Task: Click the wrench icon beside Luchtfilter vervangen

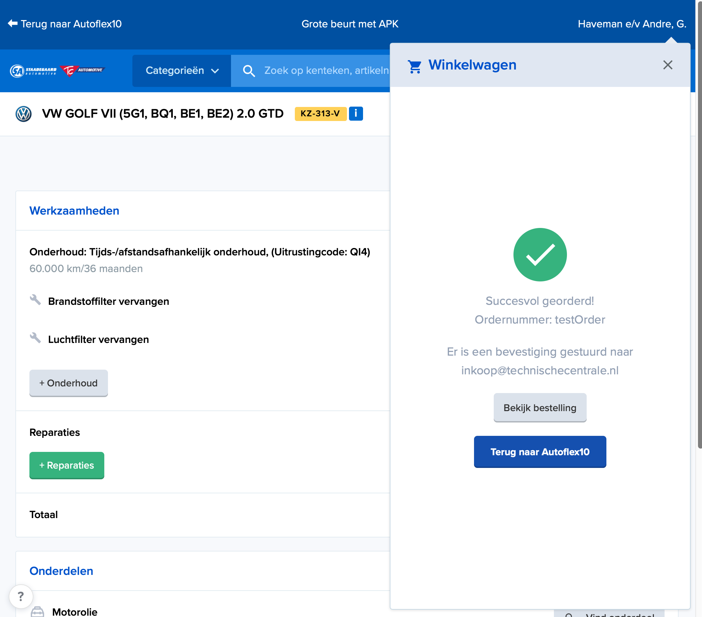Action: [35, 338]
